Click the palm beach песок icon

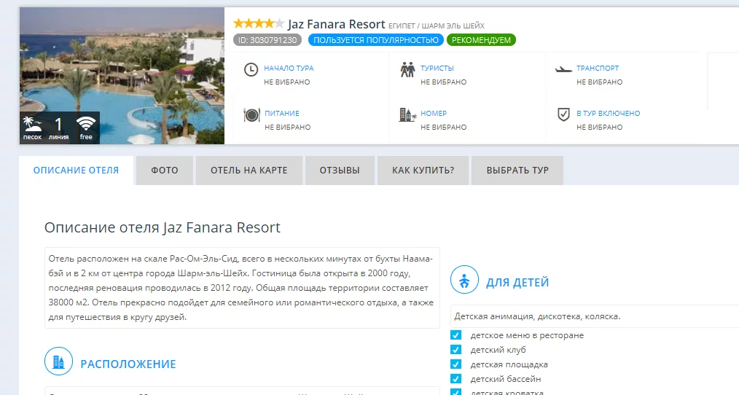click(x=33, y=128)
